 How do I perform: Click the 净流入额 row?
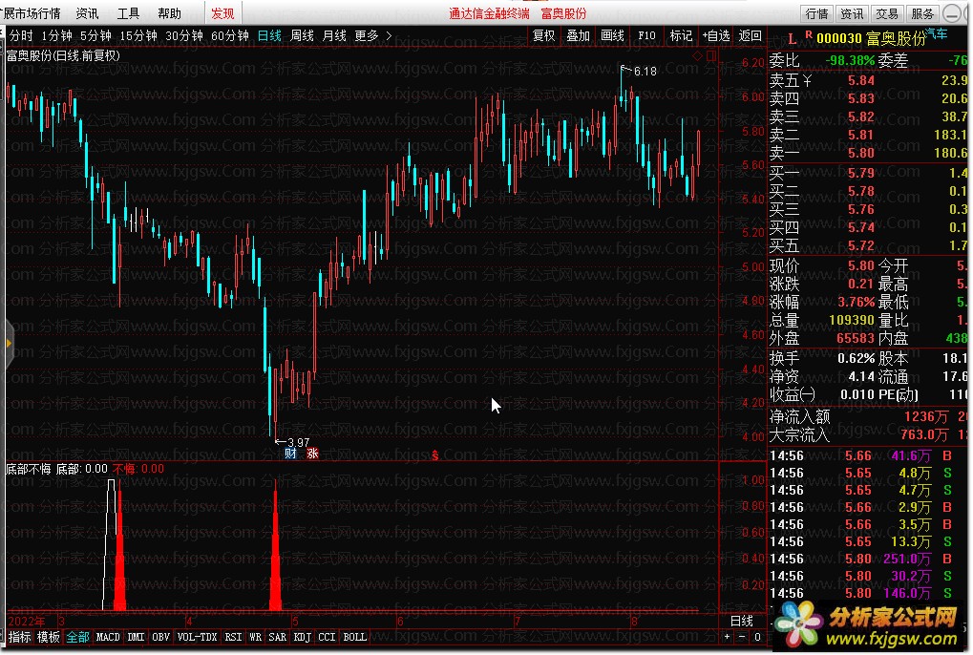(868, 416)
